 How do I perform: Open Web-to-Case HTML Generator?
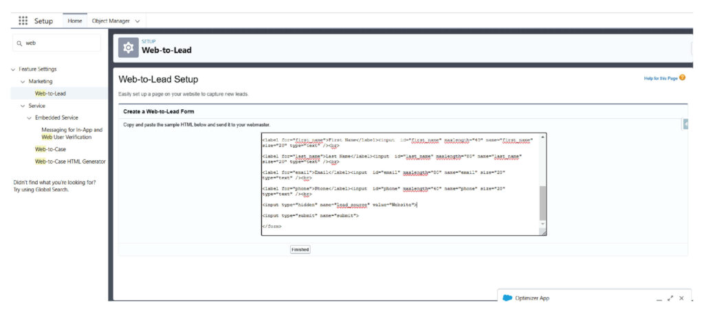pos(71,161)
